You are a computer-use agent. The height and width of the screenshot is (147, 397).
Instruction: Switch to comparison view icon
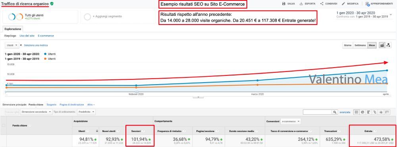[375, 112]
